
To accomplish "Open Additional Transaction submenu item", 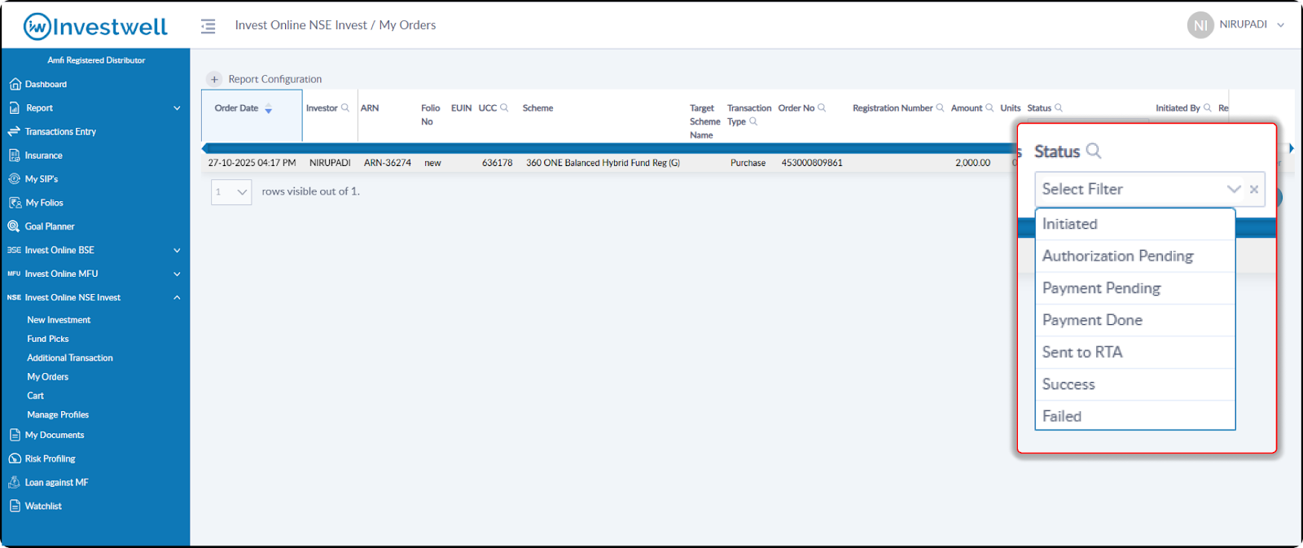I will tap(70, 357).
